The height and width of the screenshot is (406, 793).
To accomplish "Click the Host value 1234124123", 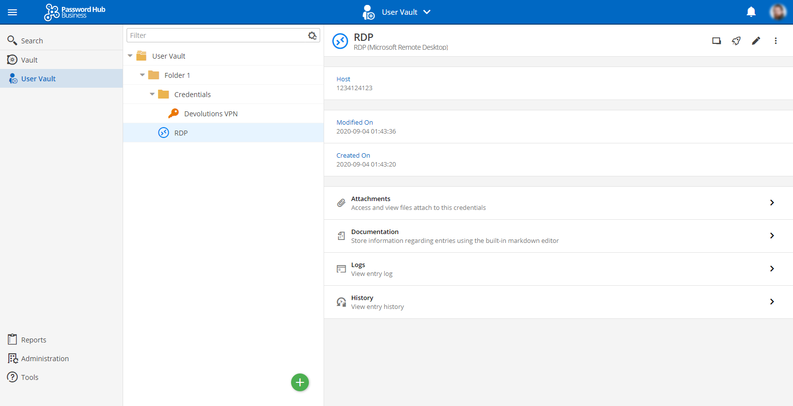I will pyautogui.click(x=355, y=88).
